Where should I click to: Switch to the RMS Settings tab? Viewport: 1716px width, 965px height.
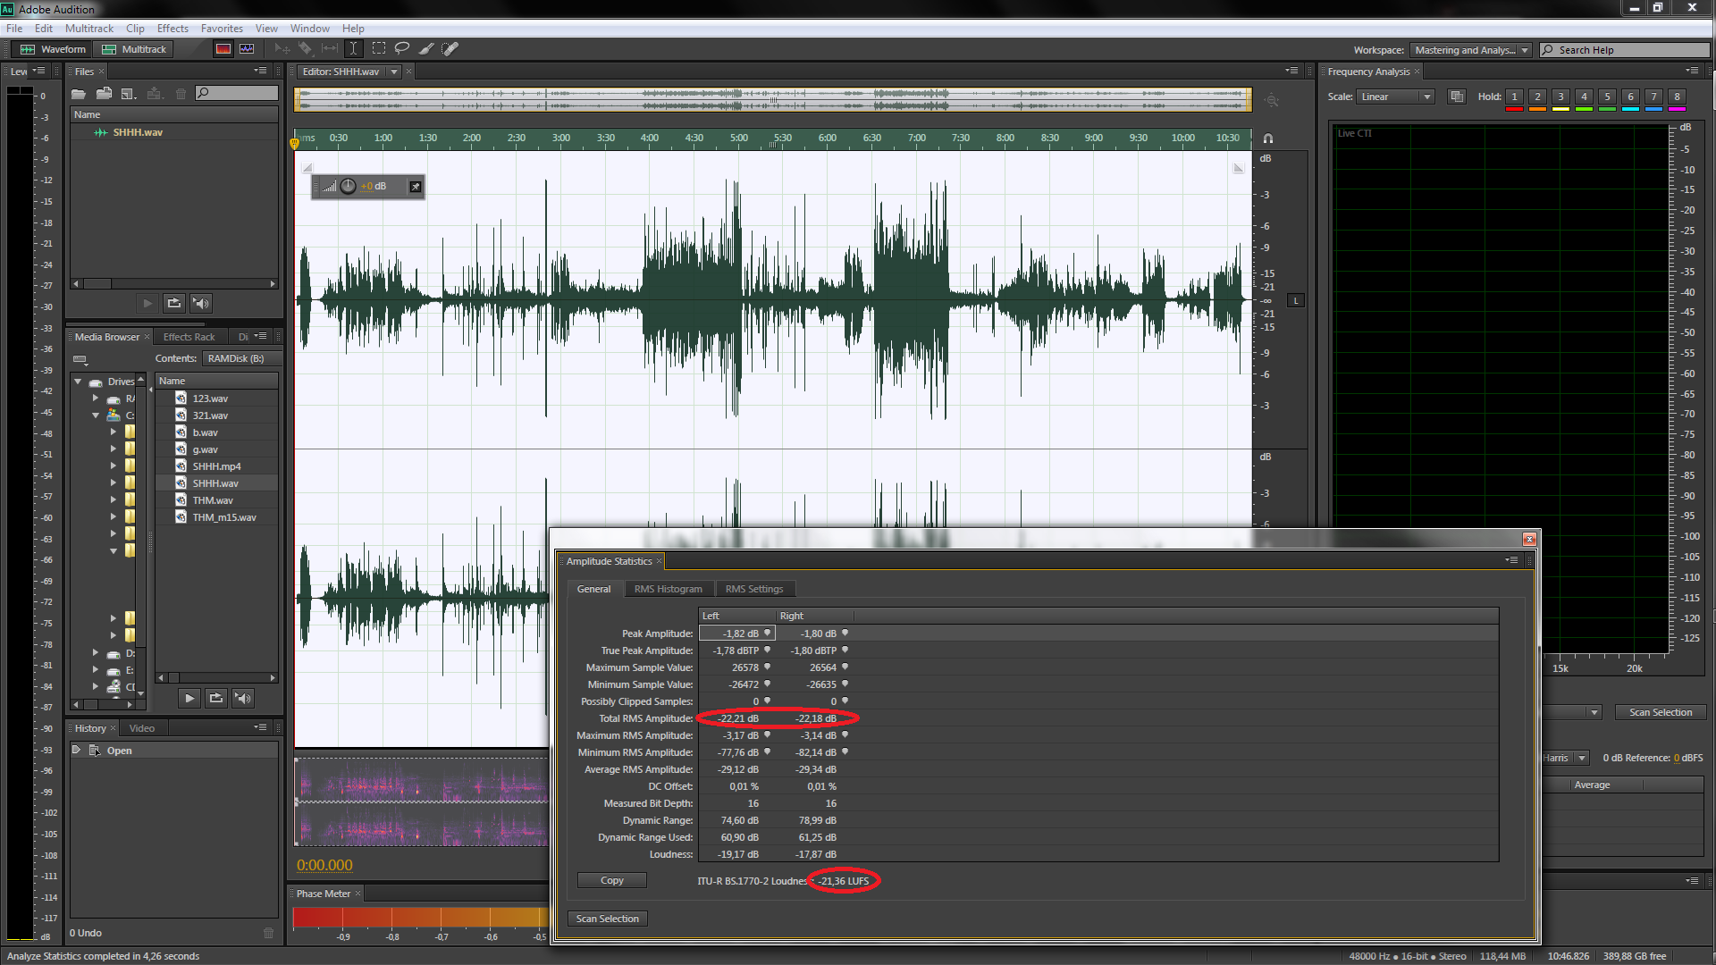click(754, 589)
